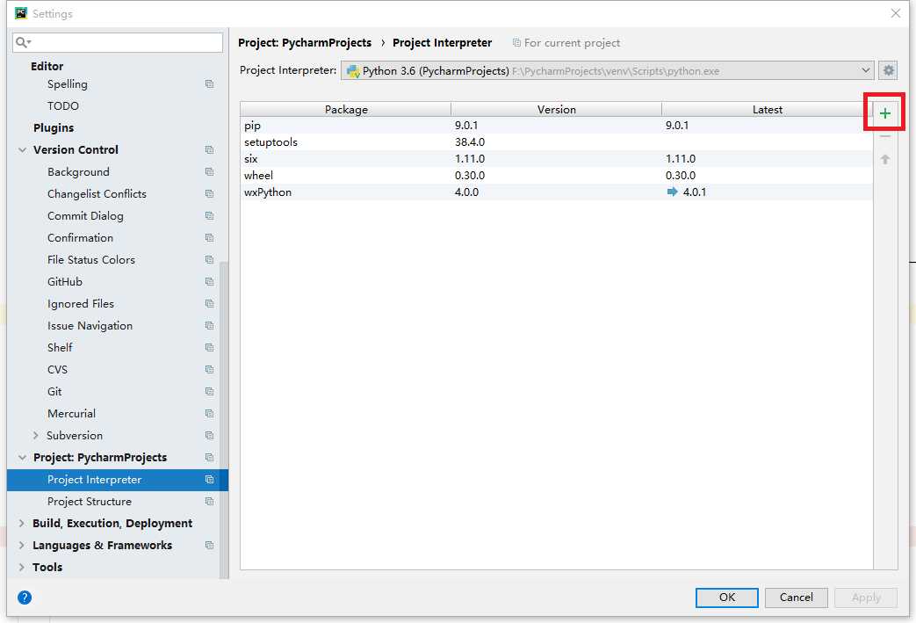Expand the Subversion tree node
Viewport: 916px width, 623px height.
36,436
